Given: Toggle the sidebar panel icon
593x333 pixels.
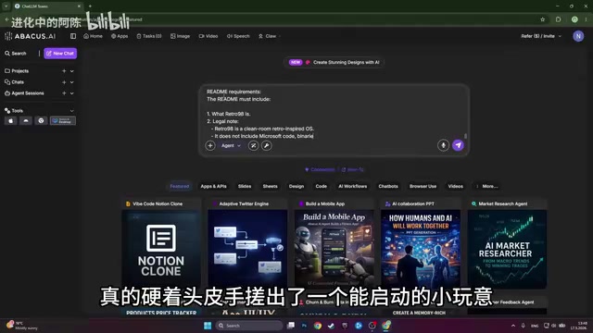Looking at the screenshot, I should pyautogui.click(x=73, y=36).
